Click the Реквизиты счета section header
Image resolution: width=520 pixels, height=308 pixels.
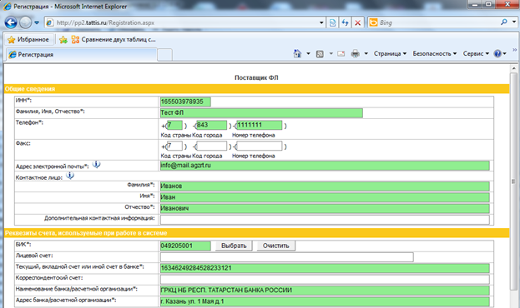click(x=256, y=233)
